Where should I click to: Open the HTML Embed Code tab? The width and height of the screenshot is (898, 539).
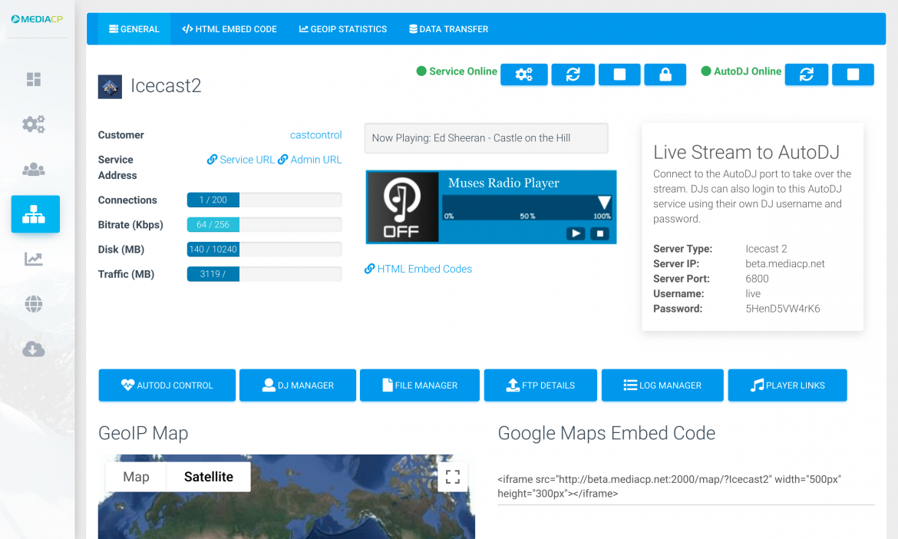point(229,29)
